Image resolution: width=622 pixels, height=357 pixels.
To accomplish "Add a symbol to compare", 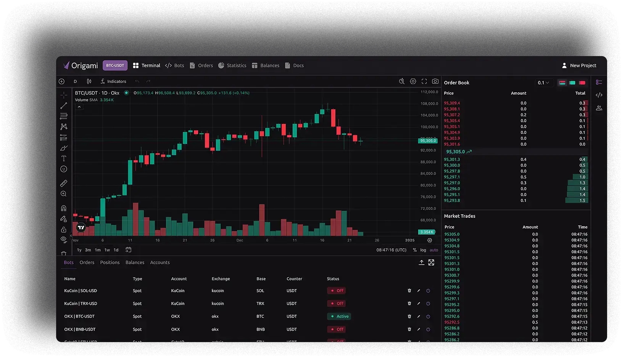I will (x=61, y=81).
